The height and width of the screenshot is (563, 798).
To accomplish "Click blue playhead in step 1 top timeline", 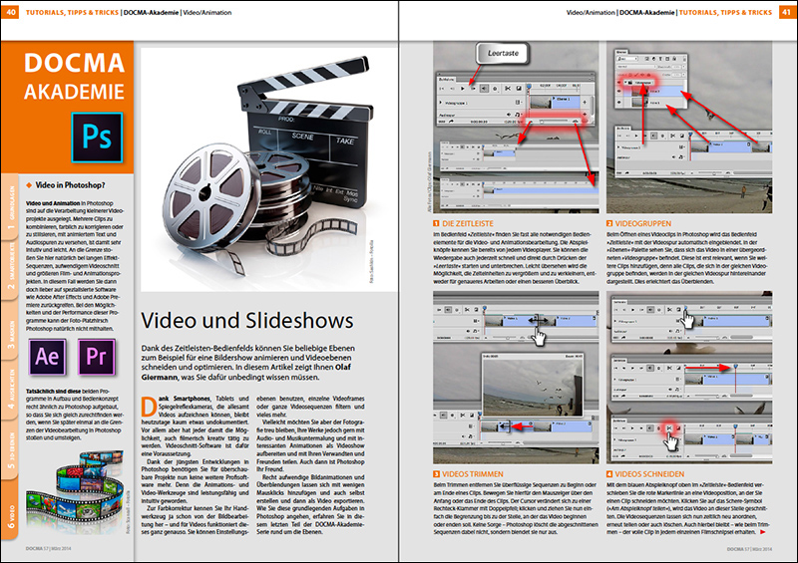I will point(529,87).
